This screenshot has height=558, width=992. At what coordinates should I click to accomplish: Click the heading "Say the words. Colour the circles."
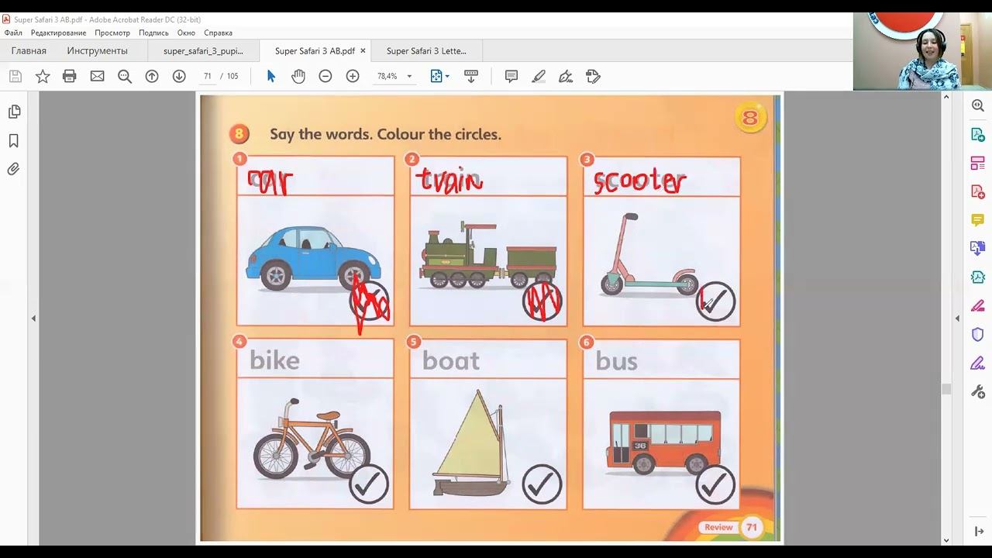[385, 134]
